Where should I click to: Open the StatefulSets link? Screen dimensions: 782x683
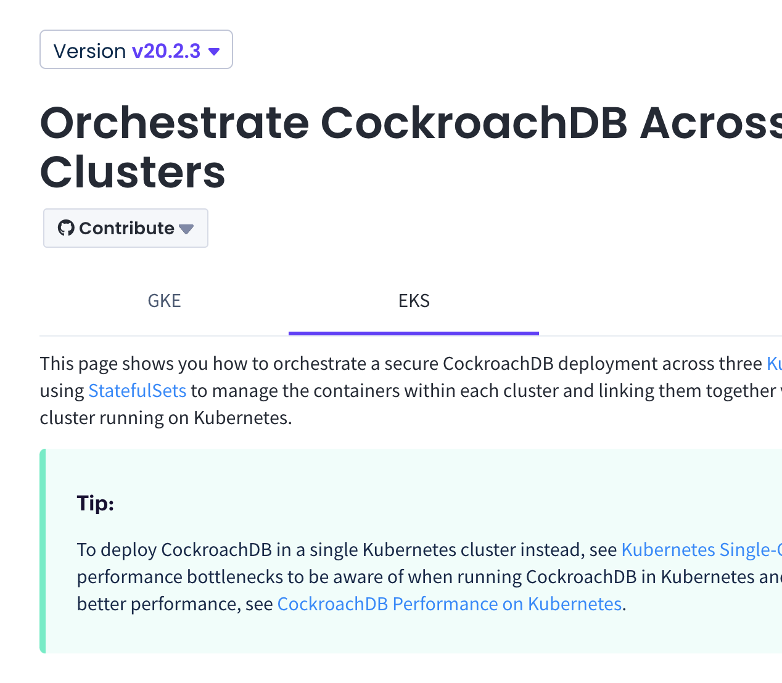[137, 390]
